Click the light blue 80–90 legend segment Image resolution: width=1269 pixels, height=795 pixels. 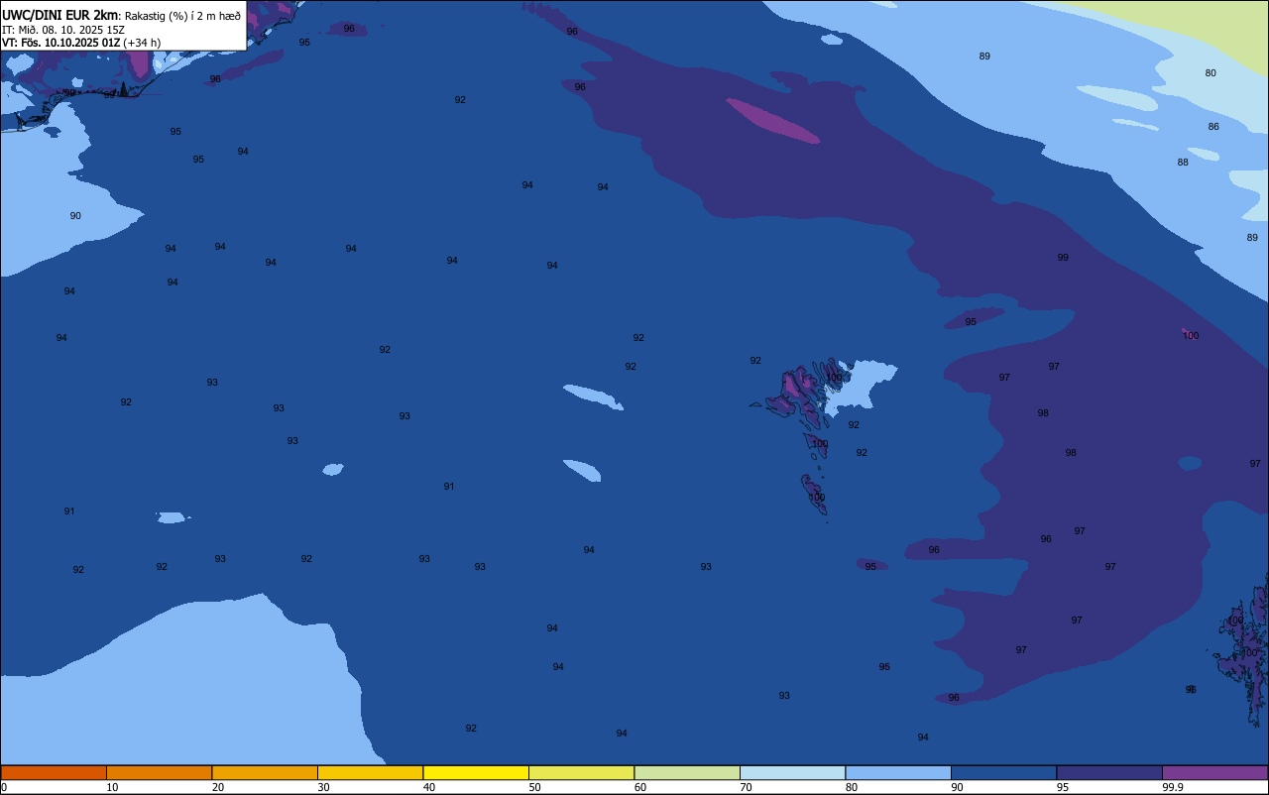click(898, 772)
